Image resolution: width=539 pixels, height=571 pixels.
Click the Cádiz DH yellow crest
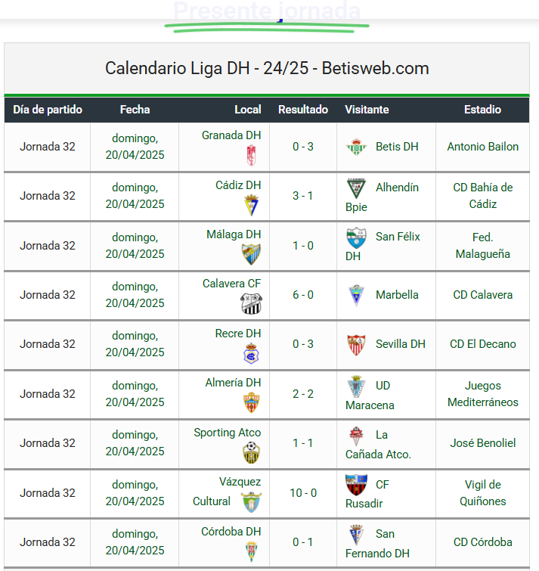251,206
